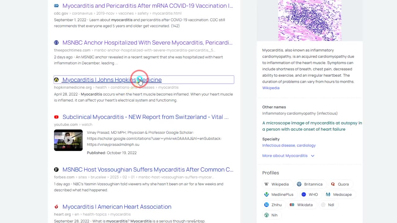Click the Published: October 19, 2022 text
The image size is (397, 223).
tap(112, 153)
